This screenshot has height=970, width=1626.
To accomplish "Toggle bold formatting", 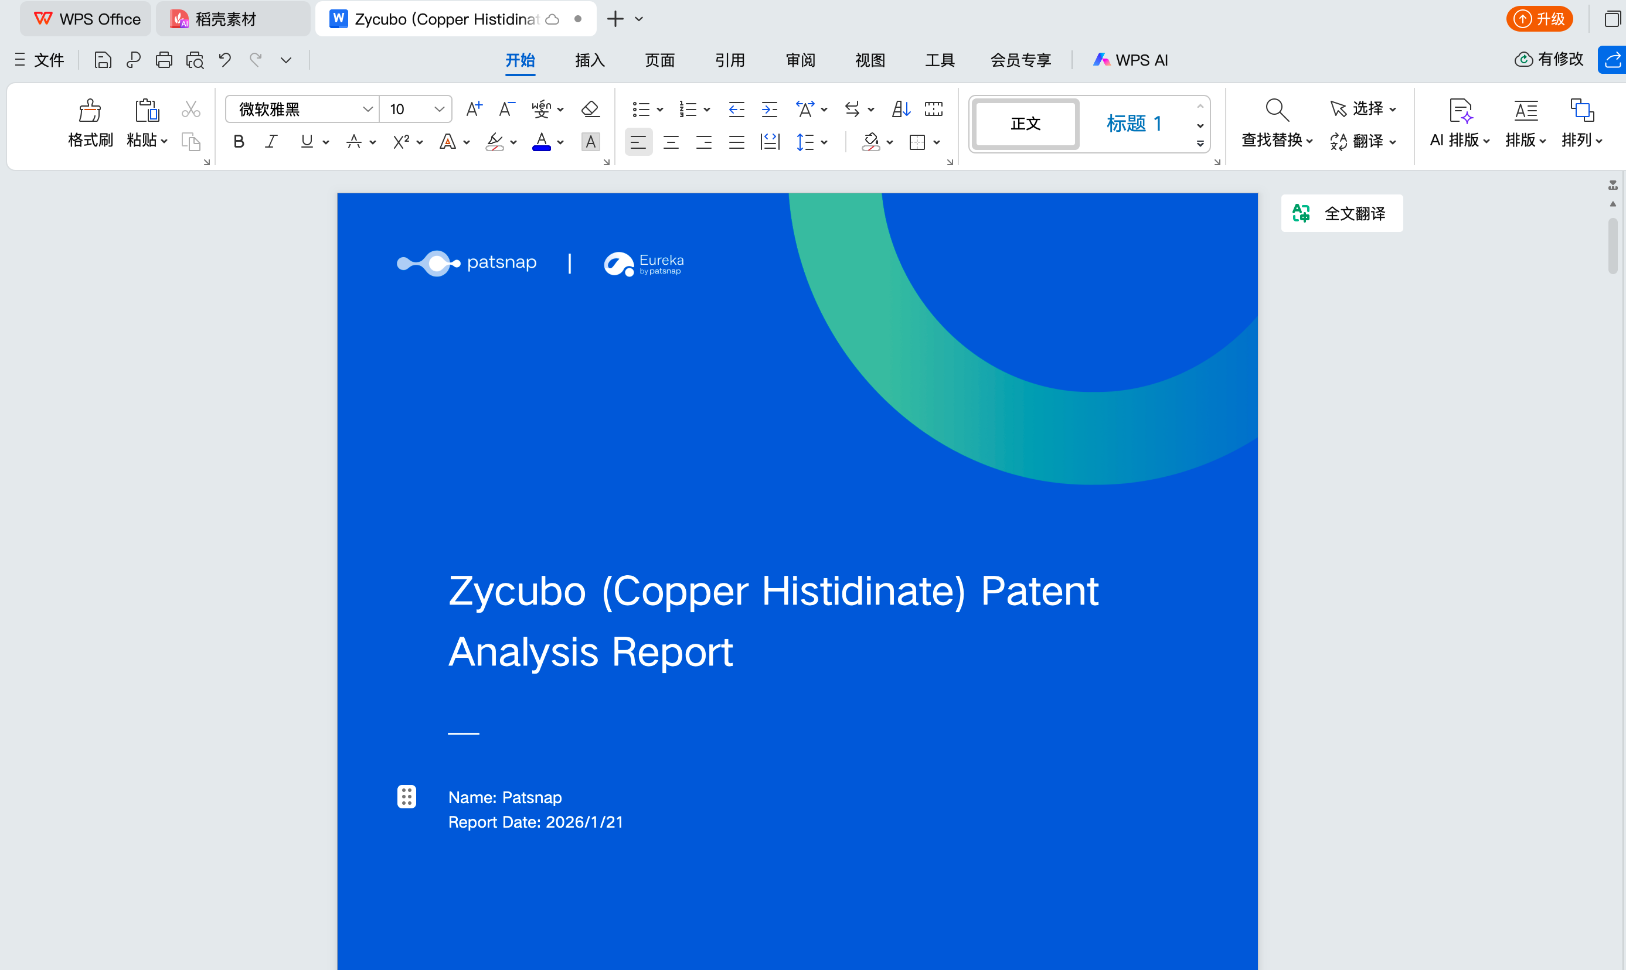I will point(239,141).
